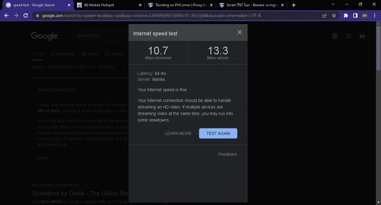Click the Internet speed test dialog title
The height and width of the screenshot is (205, 381).
[x=155, y=34]
